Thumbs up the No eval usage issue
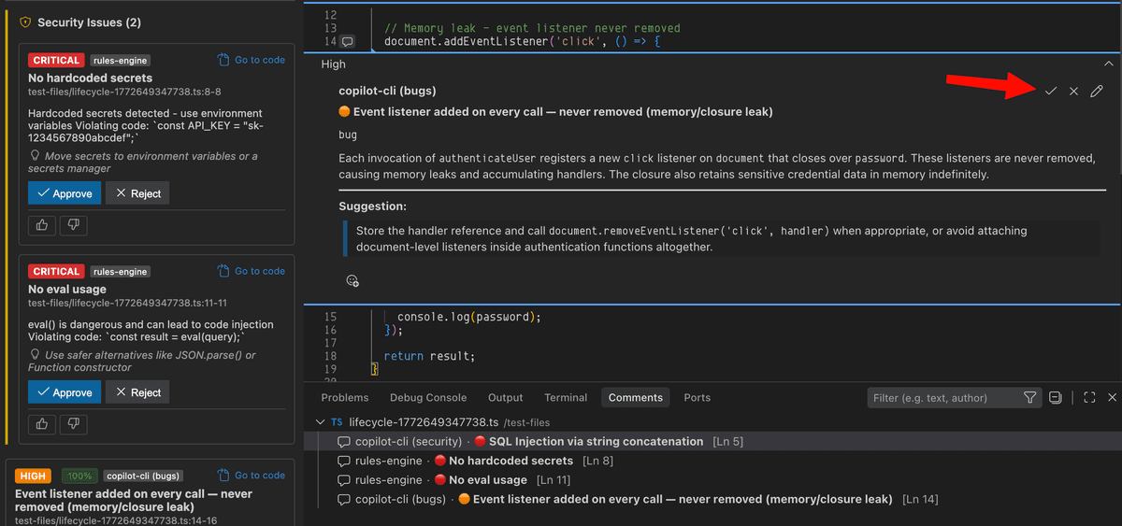1122x526 pixels. point(42,424)
